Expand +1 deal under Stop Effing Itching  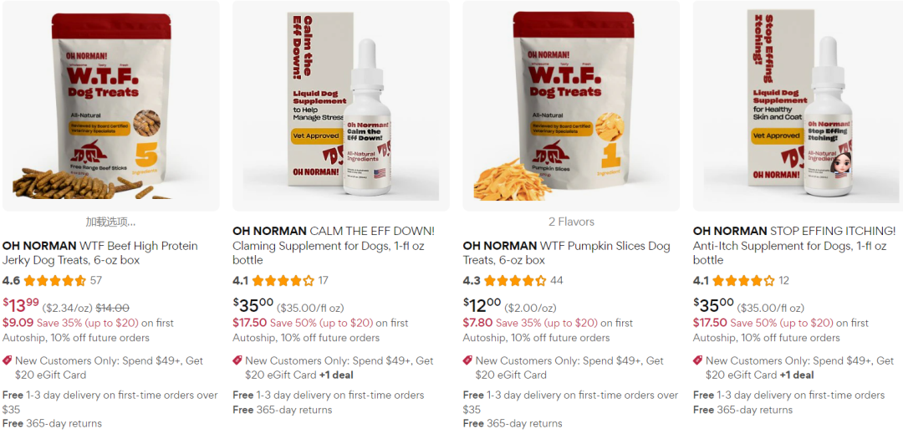(x=797, y=375)
